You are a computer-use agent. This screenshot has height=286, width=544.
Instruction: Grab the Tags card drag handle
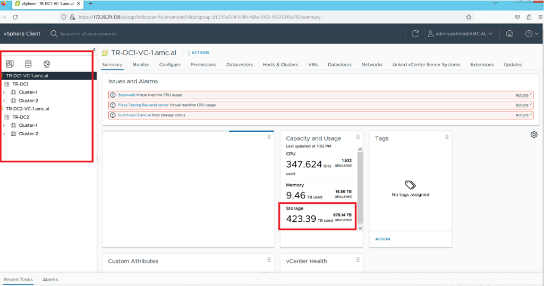[x=447, y=137]
